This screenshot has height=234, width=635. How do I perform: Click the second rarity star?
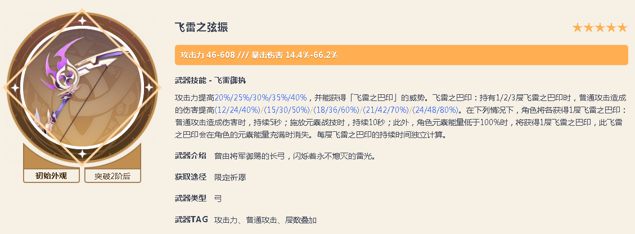point(588,27)
